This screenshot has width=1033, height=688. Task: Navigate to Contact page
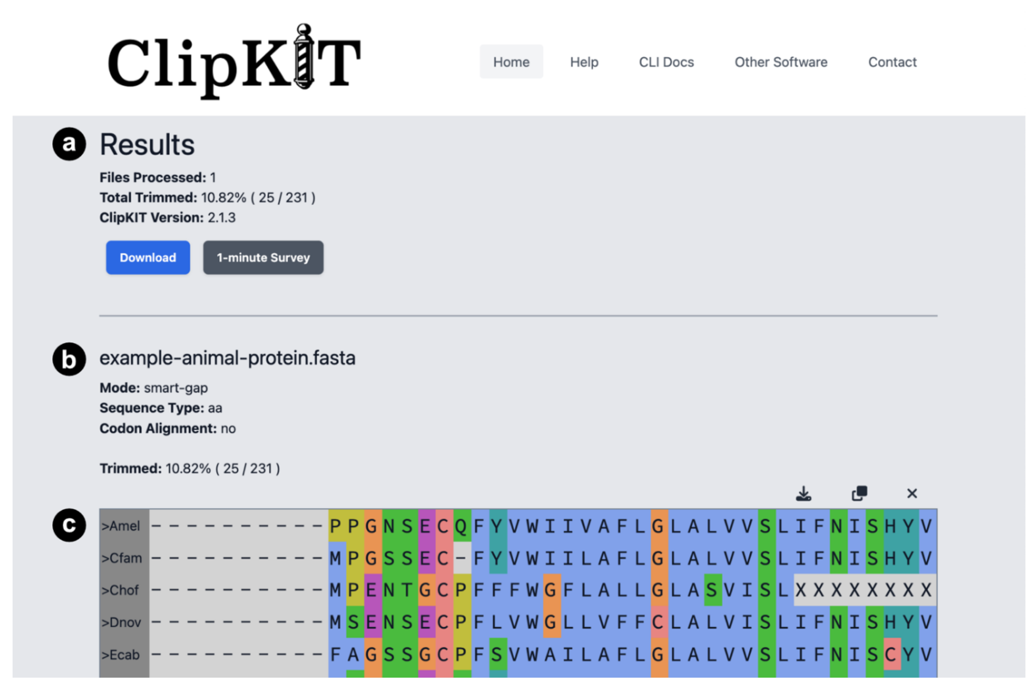[x=892, y=62]
